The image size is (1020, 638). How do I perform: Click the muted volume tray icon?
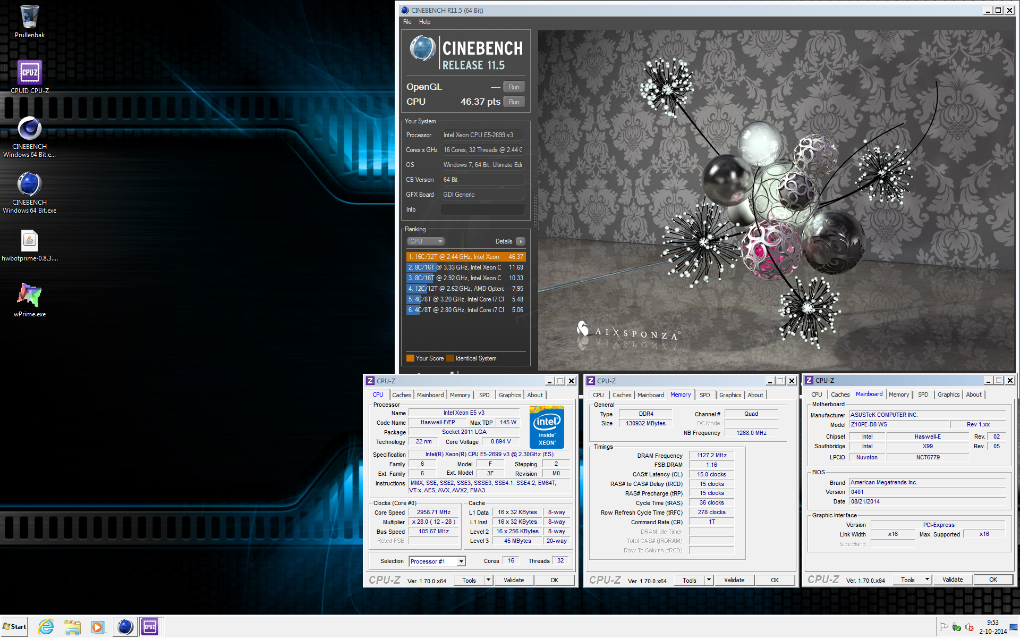point(969,627)
